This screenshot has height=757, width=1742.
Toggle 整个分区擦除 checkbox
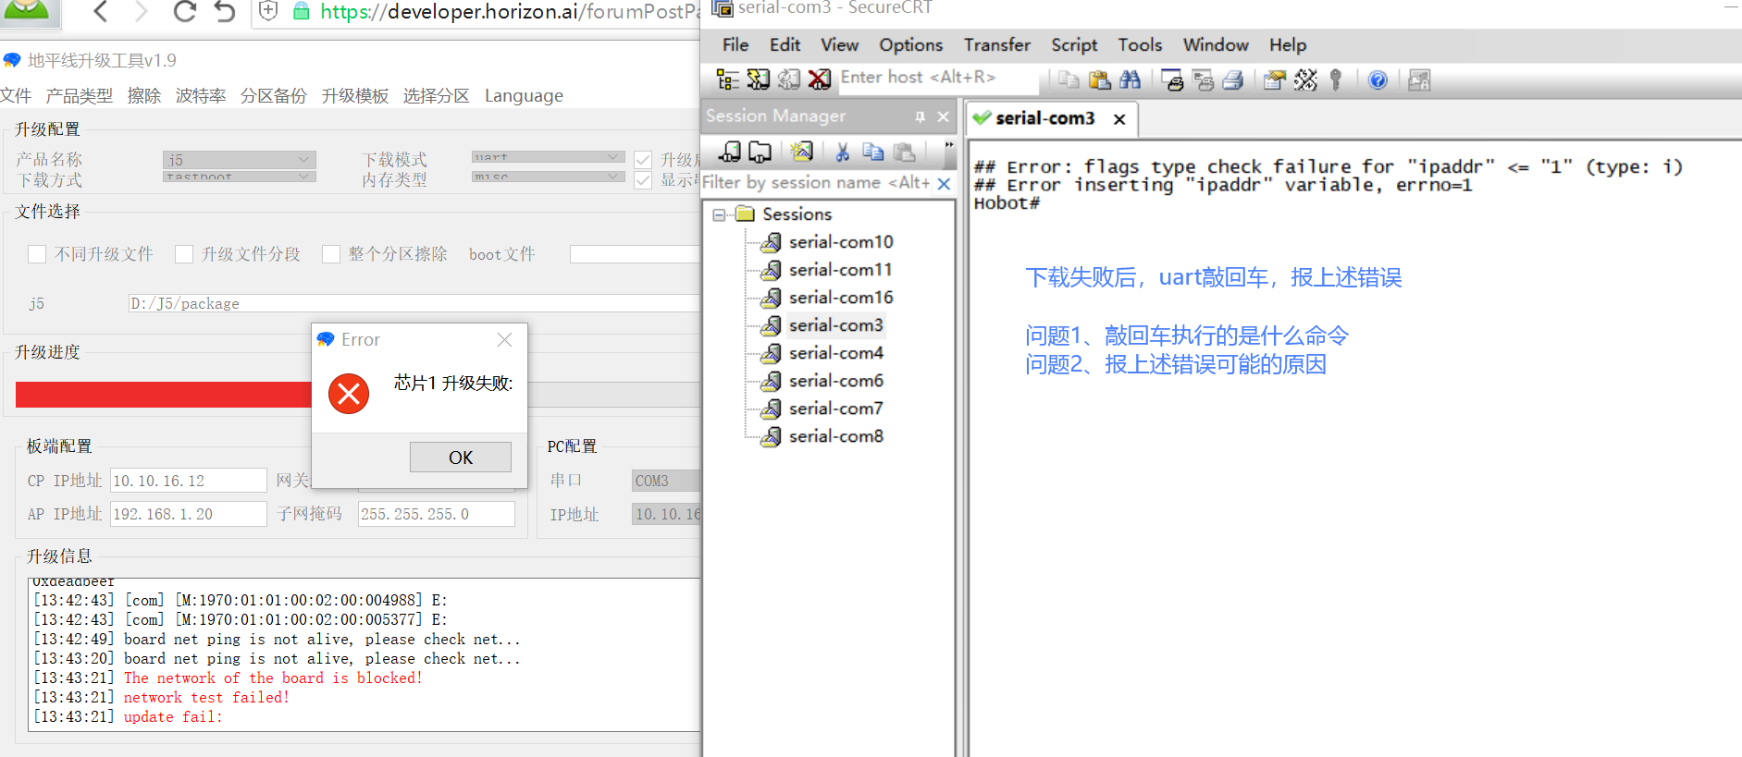[x=331, y=254]
